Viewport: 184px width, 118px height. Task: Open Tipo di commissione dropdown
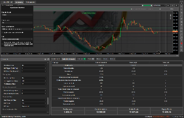point(17,29)
